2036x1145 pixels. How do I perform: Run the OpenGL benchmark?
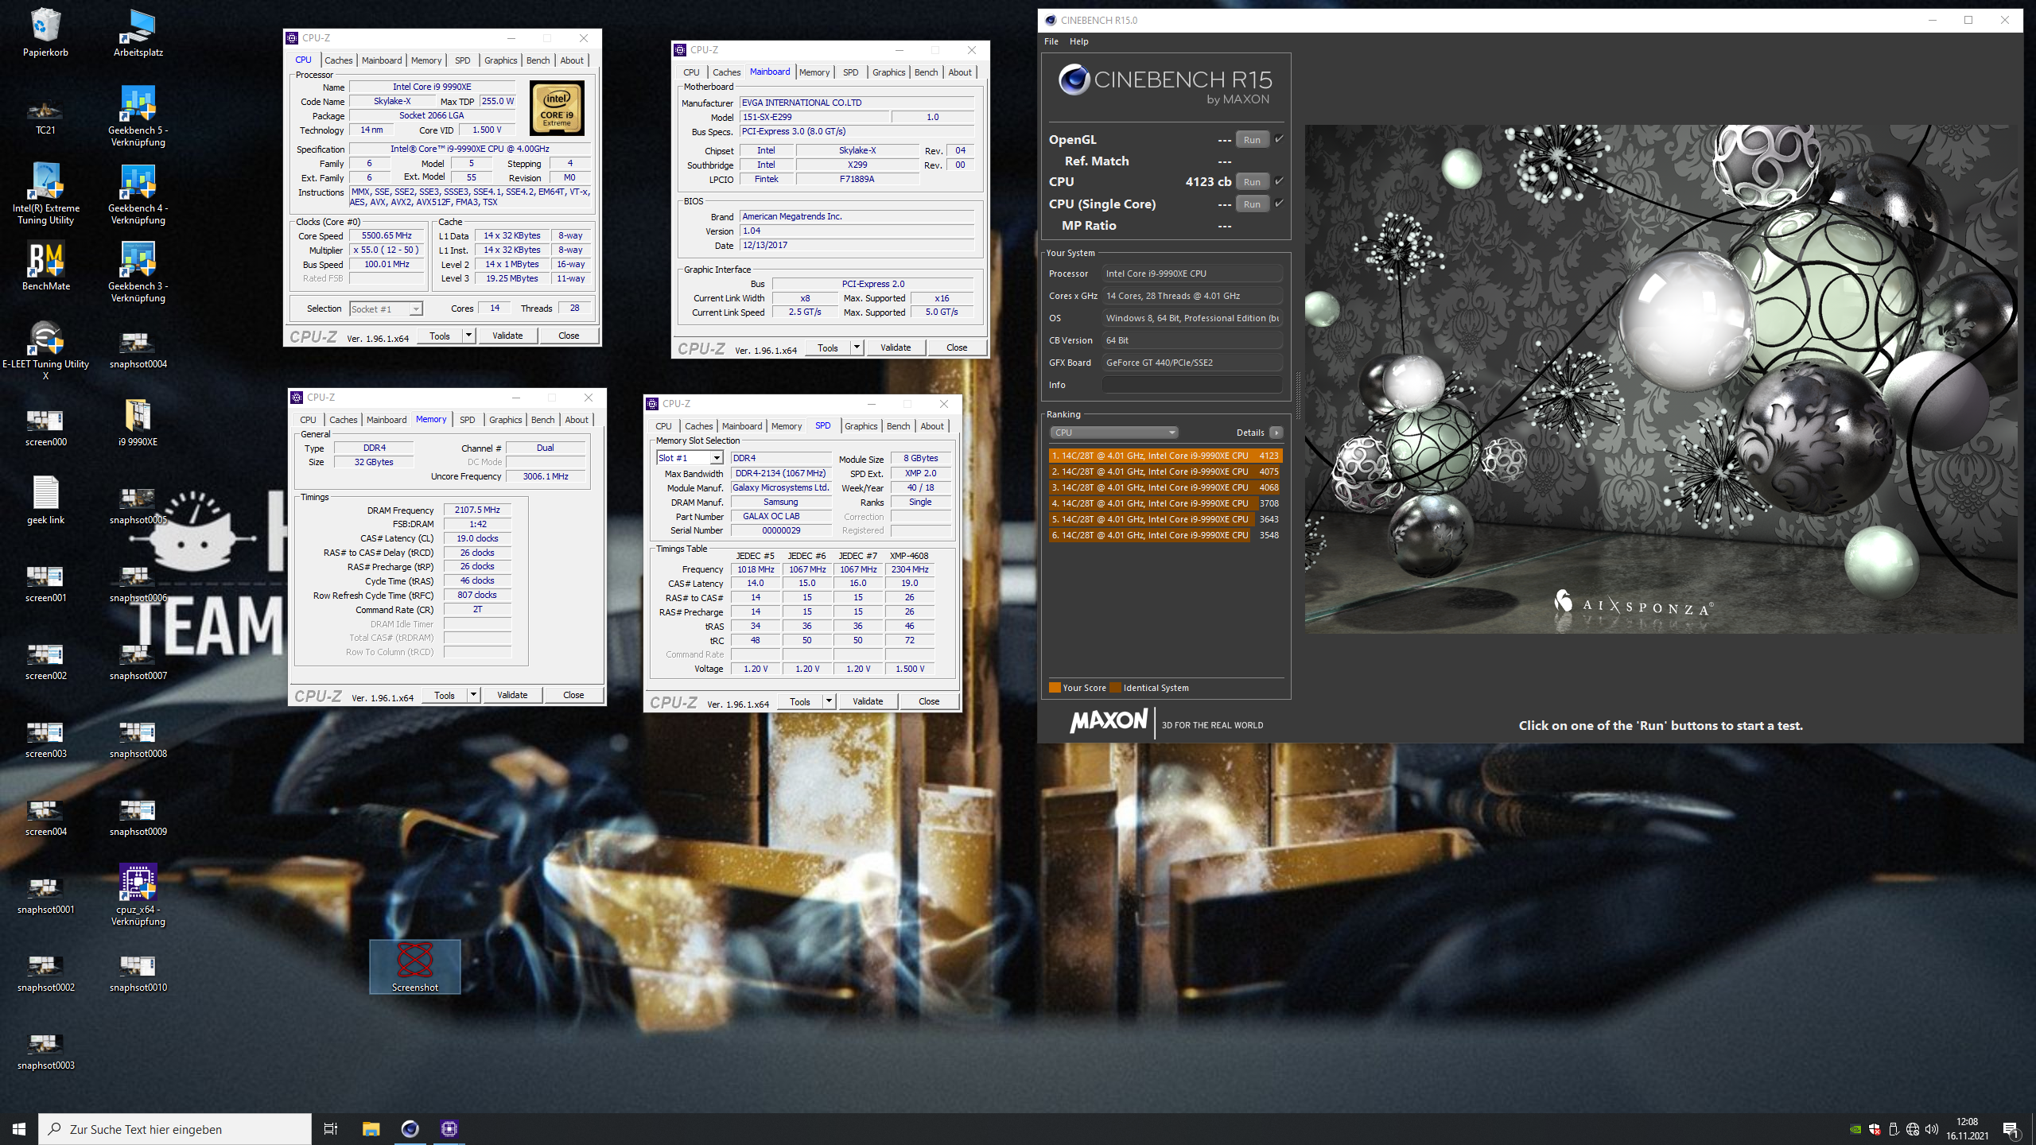pos(1252,140)
